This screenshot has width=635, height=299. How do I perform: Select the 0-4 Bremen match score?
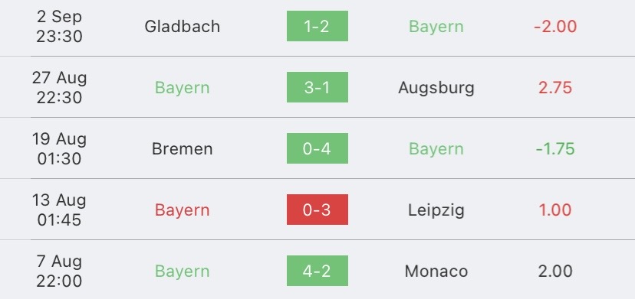pyautogui.click(x=317, y=148)
